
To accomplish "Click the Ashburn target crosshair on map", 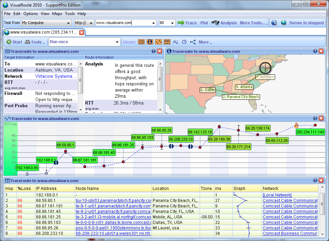I will pos(266,68).
